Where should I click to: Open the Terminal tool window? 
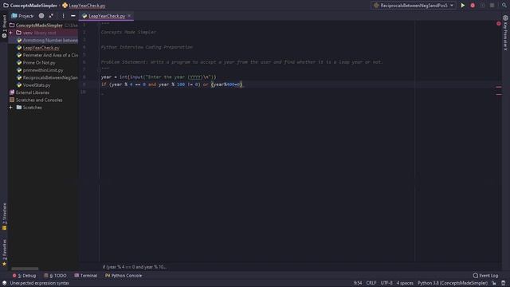(x=86, y=276)
